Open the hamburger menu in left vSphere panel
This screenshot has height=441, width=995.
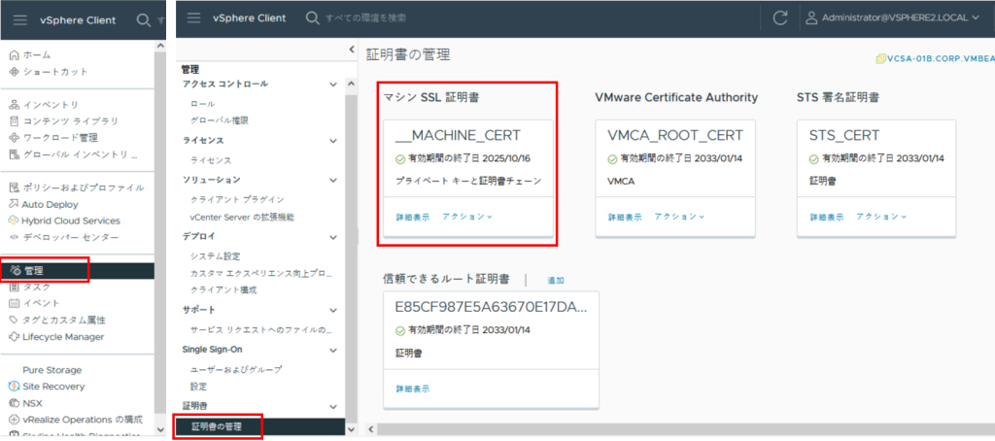[x=20, y=19]
